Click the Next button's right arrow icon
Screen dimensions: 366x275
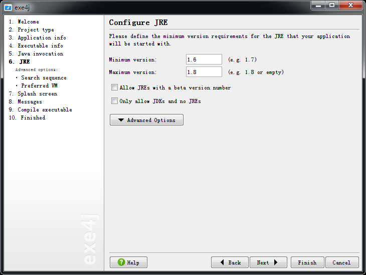coord(276,262)
